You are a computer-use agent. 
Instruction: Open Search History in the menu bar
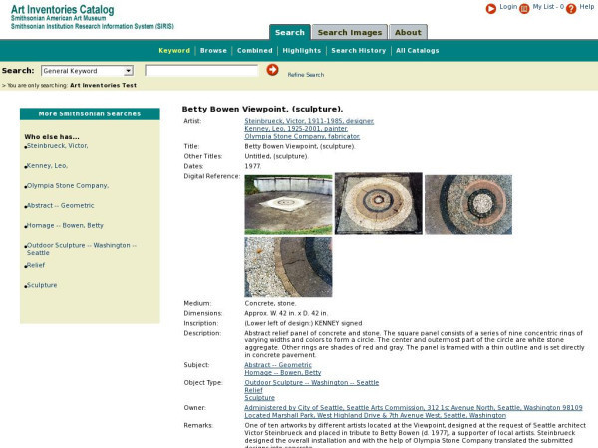[x=359, y=51]
